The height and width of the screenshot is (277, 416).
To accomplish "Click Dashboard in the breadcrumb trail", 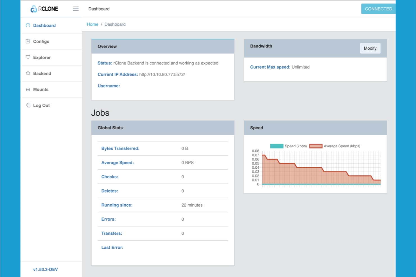I will [x=115, y=24].
